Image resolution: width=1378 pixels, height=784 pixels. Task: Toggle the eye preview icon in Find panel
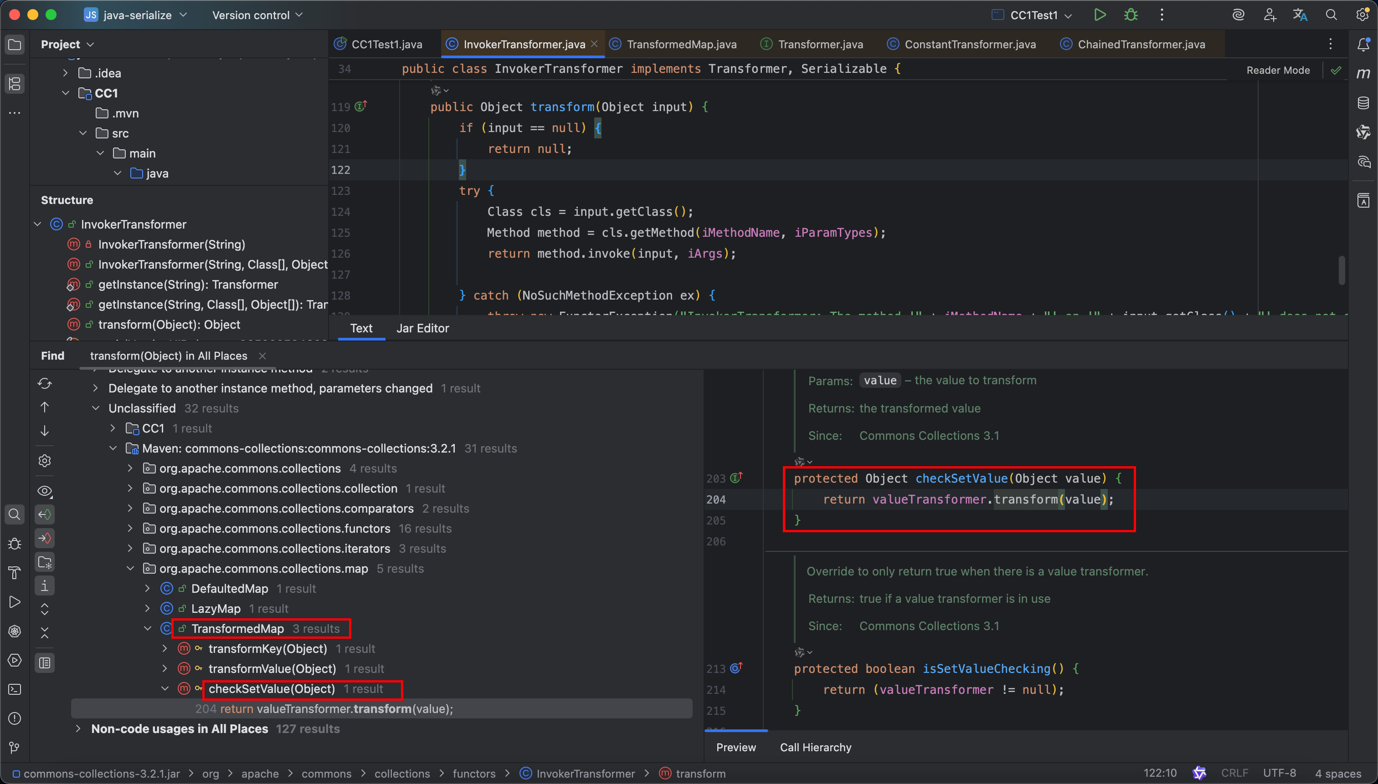pyautogui.click(x=45, y=491)
